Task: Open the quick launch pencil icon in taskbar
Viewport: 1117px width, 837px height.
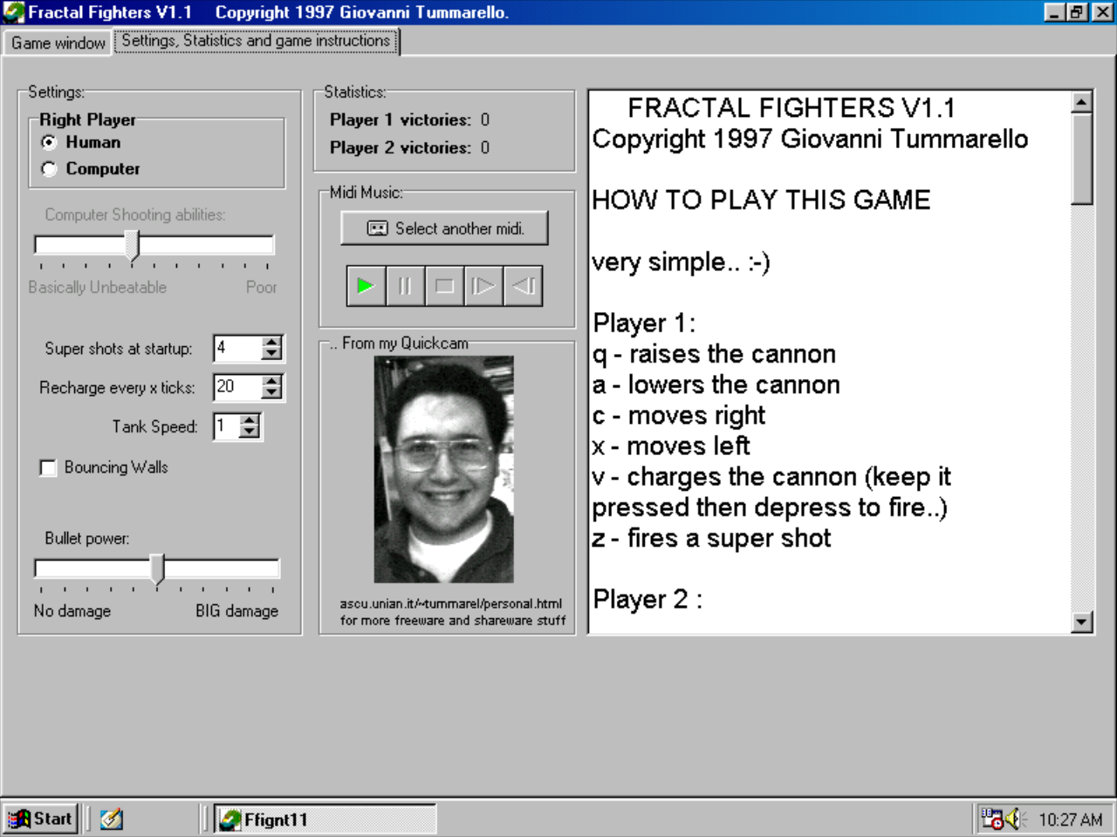Action: click(x=111, y=819)
